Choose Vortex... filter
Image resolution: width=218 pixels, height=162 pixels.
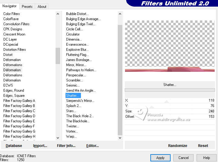coord(72,131)
